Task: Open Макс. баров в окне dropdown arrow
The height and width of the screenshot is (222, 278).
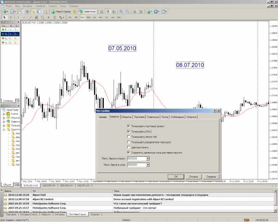Action: coord(148,165)
